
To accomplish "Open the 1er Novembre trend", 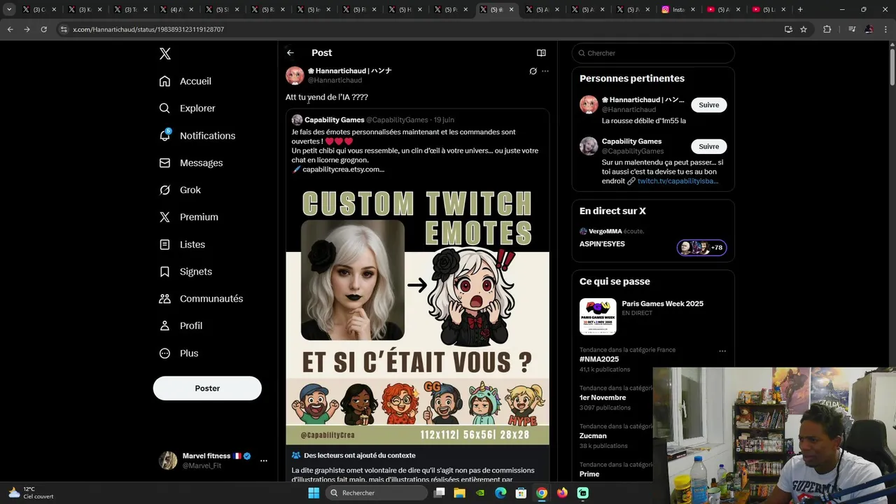I will [x=603, y=398].
